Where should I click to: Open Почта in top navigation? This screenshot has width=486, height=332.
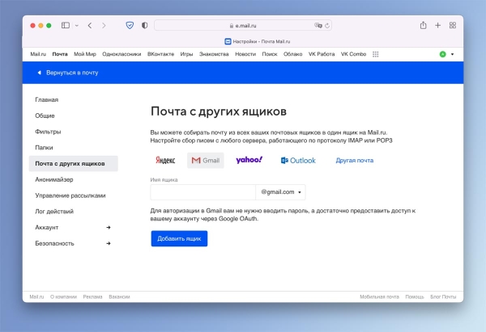[x=60, y=54]
